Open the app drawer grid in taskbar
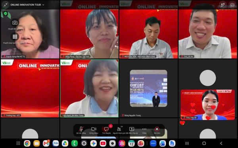 point(18,143)
